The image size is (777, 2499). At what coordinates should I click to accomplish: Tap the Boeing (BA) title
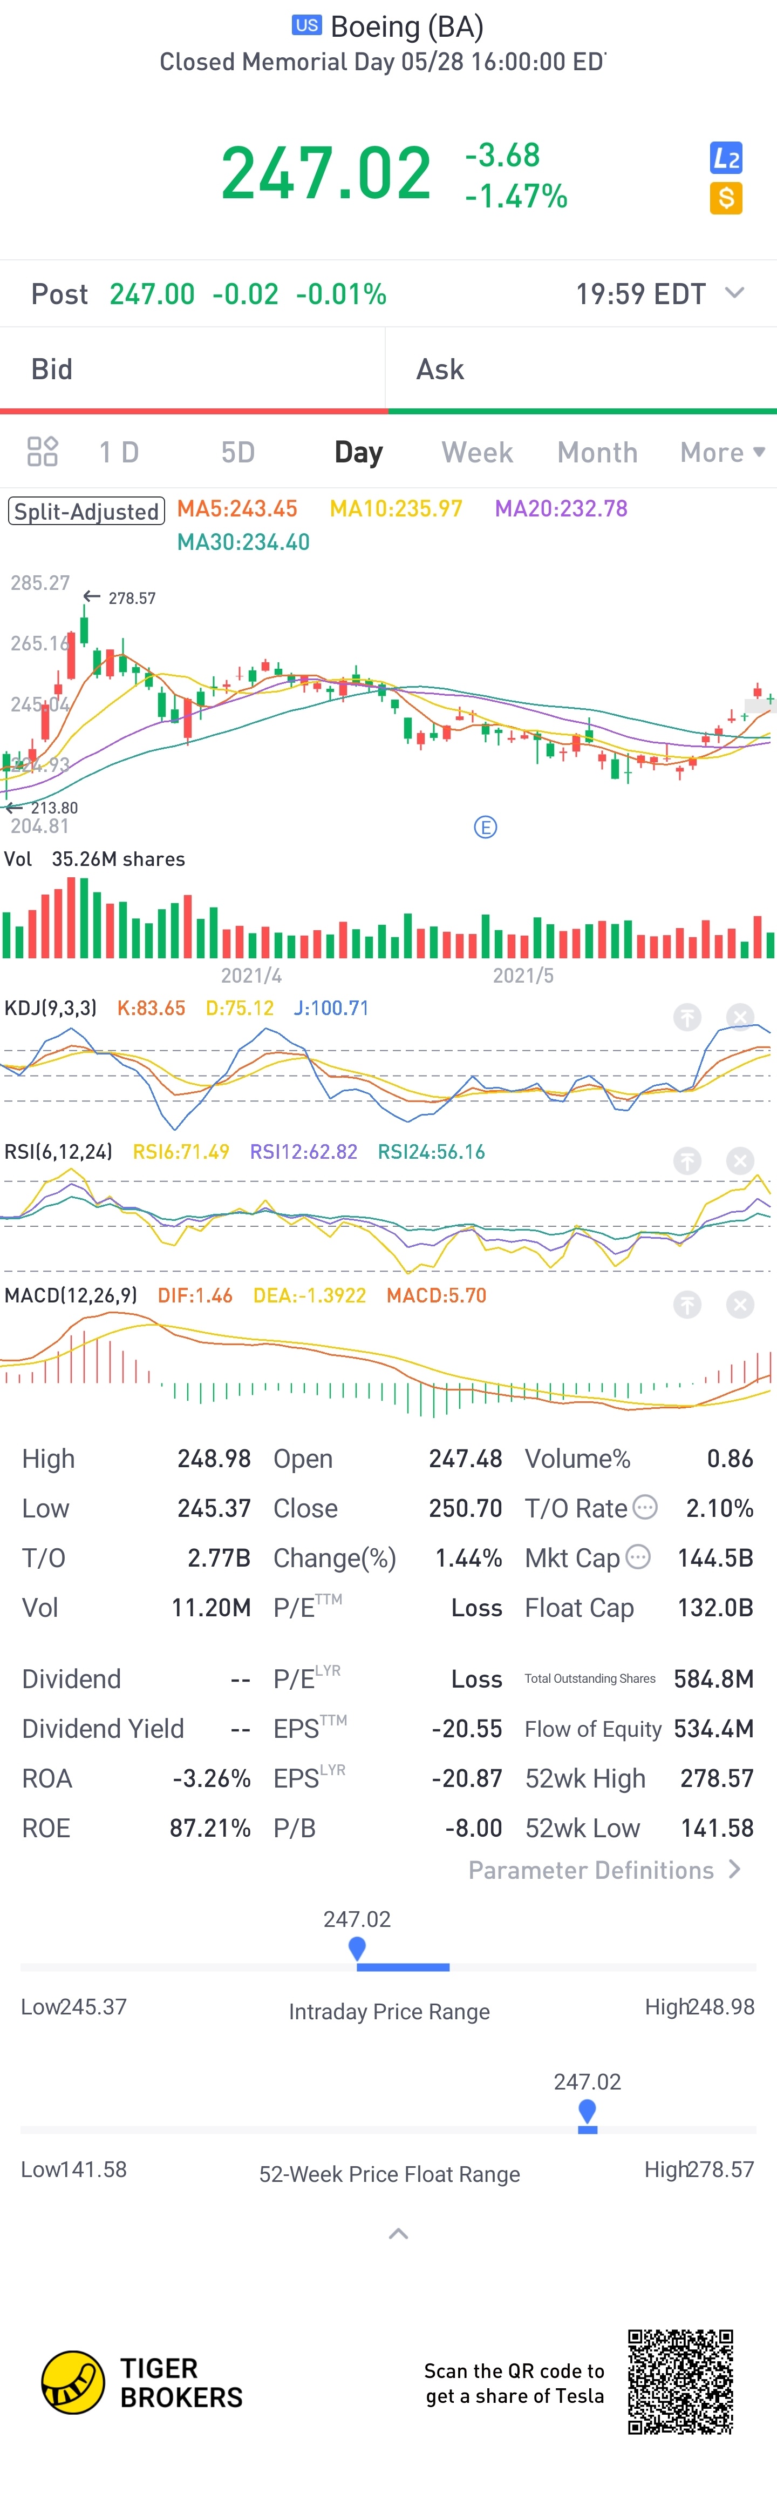point(407,26)
